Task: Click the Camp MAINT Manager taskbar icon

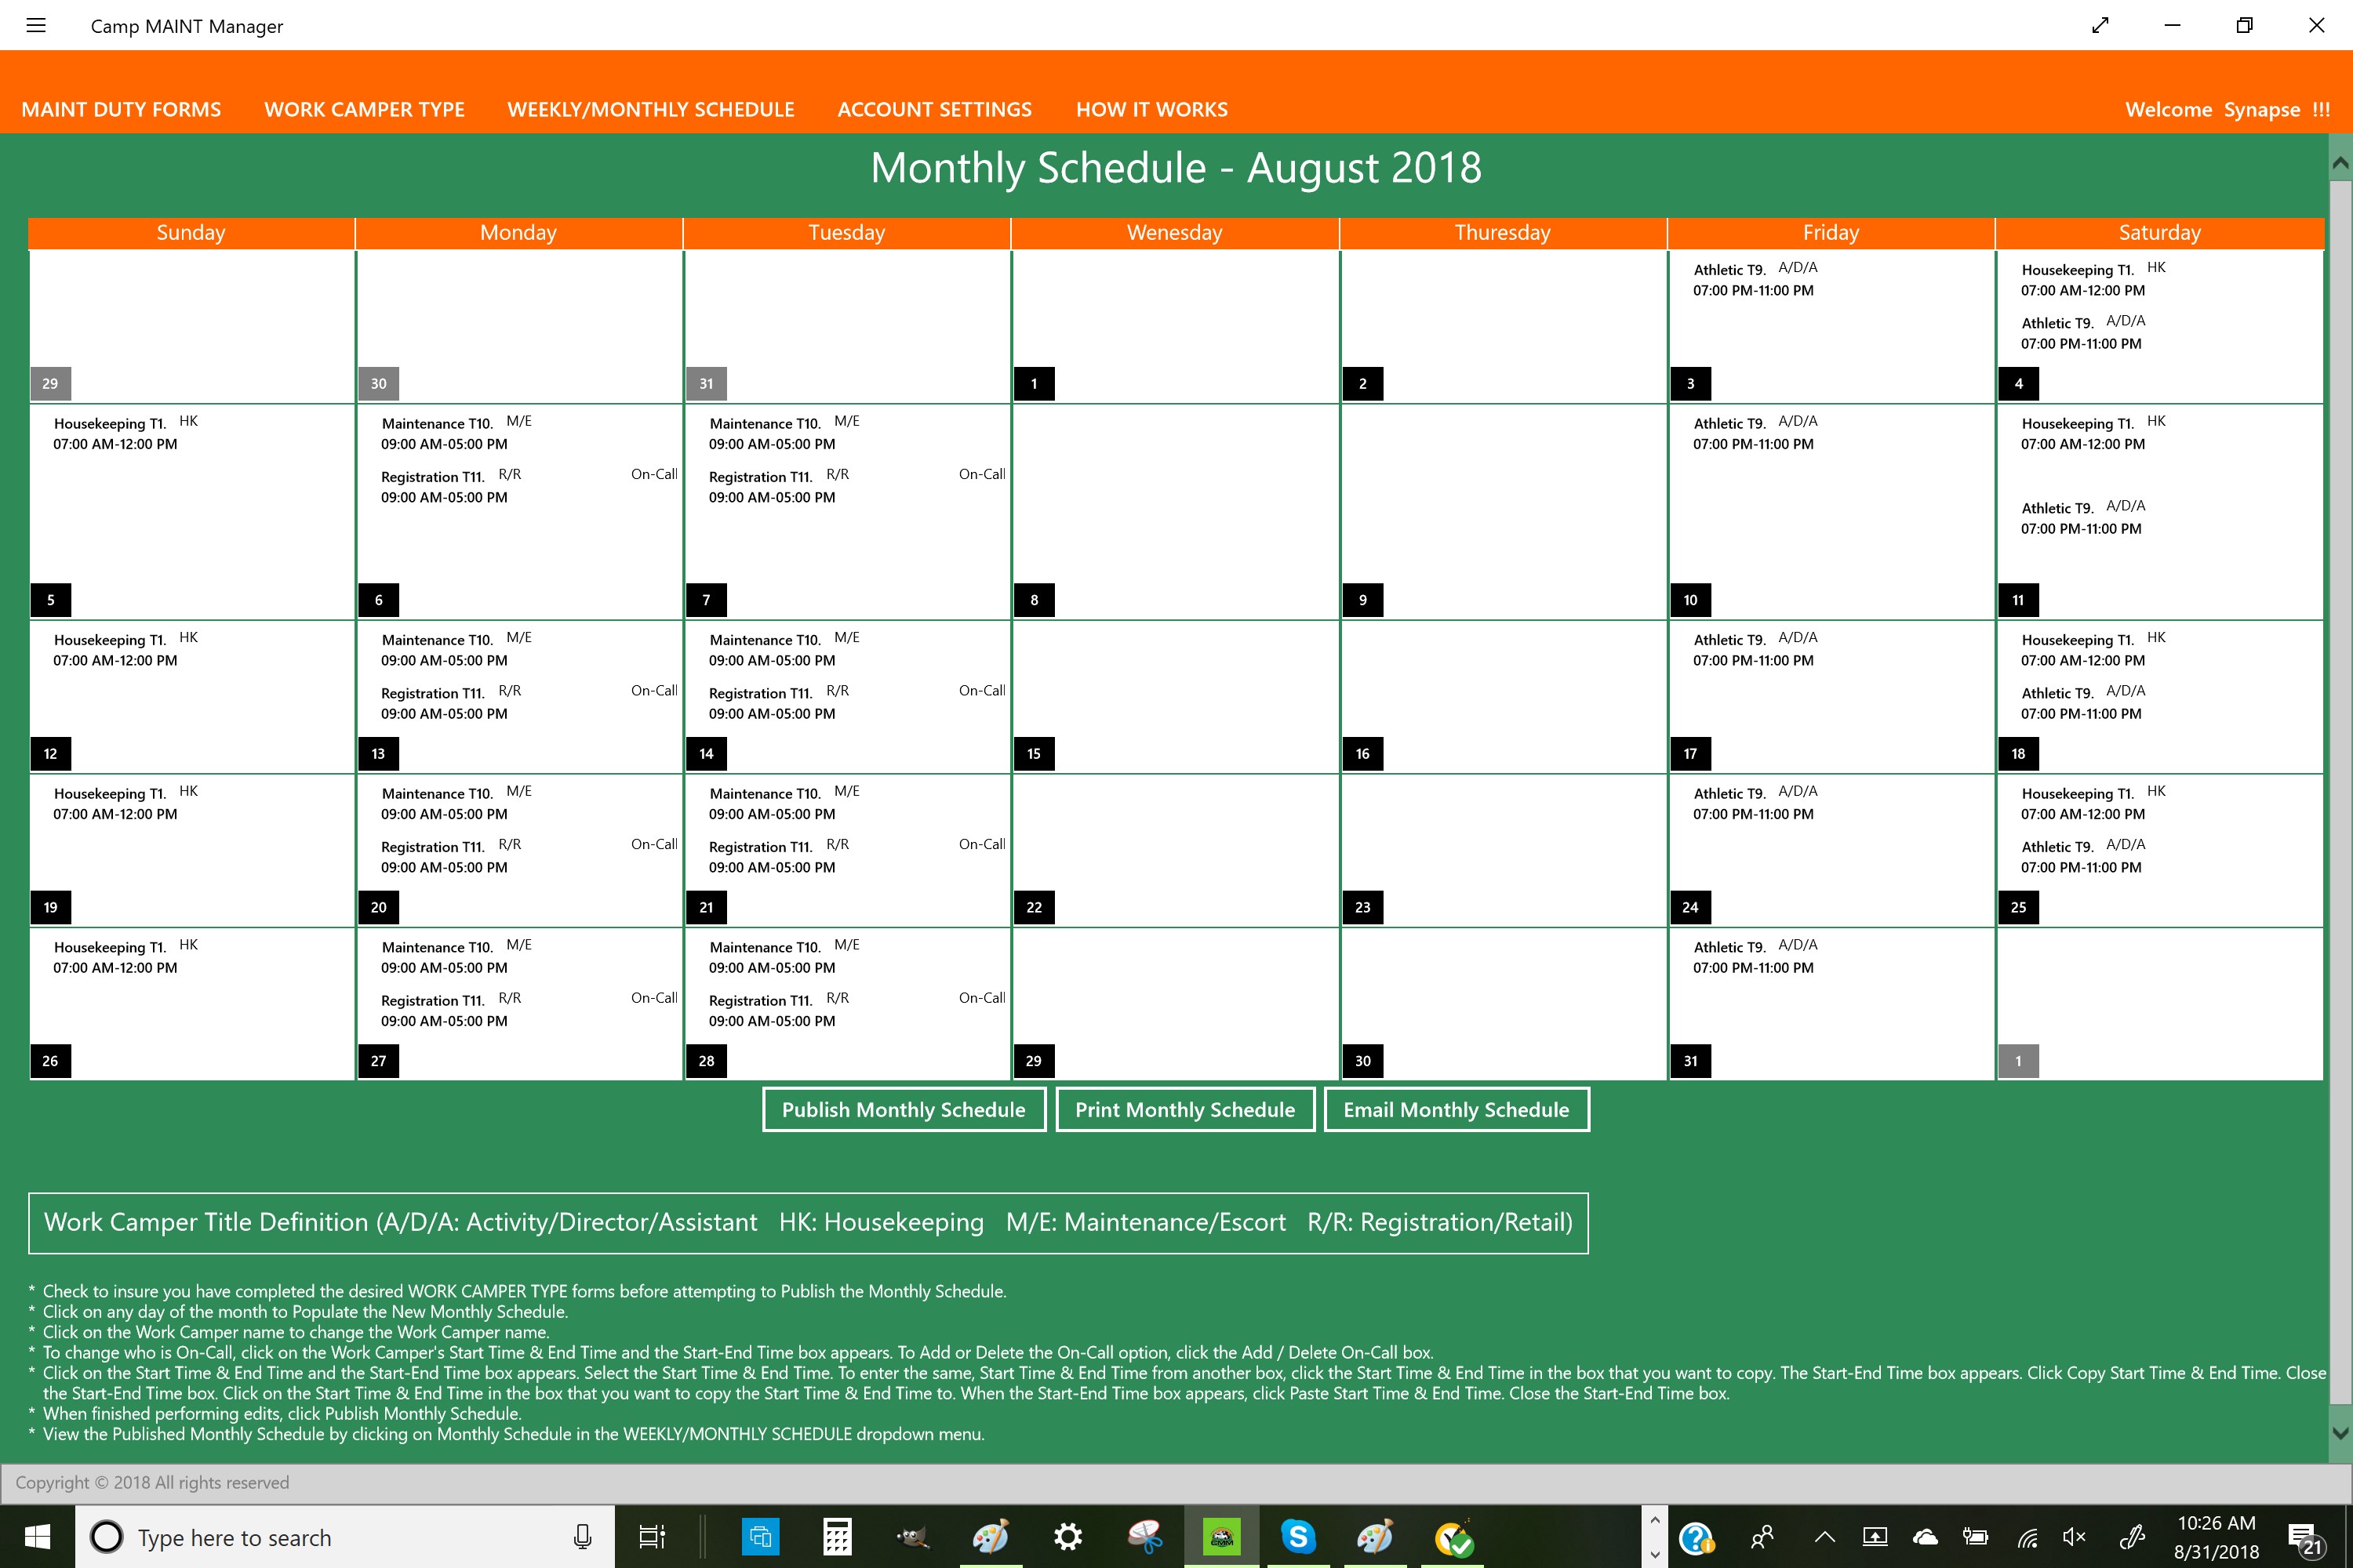Action: 1221,1537
